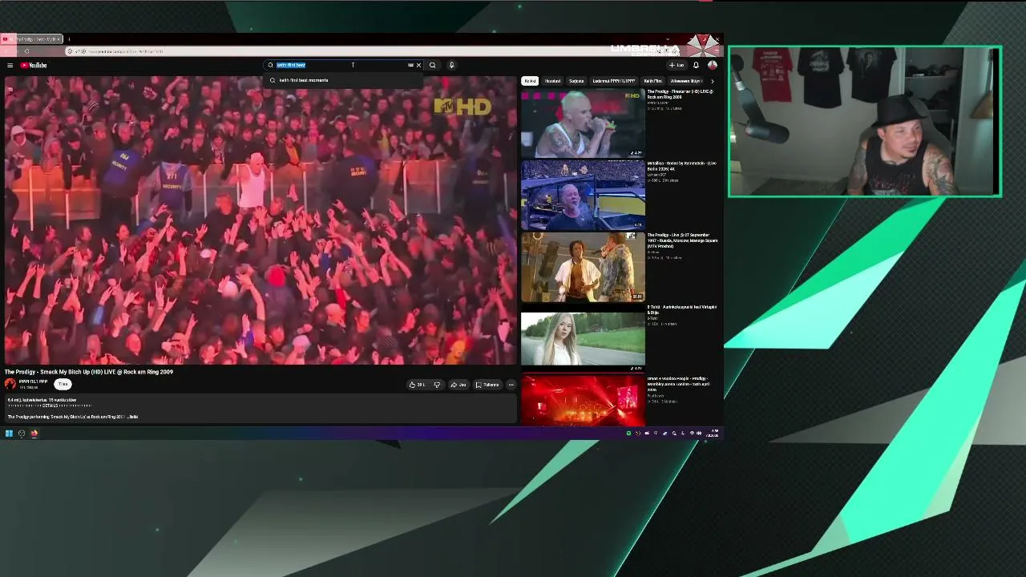Open the taskbar clock and date

point(712,434)
